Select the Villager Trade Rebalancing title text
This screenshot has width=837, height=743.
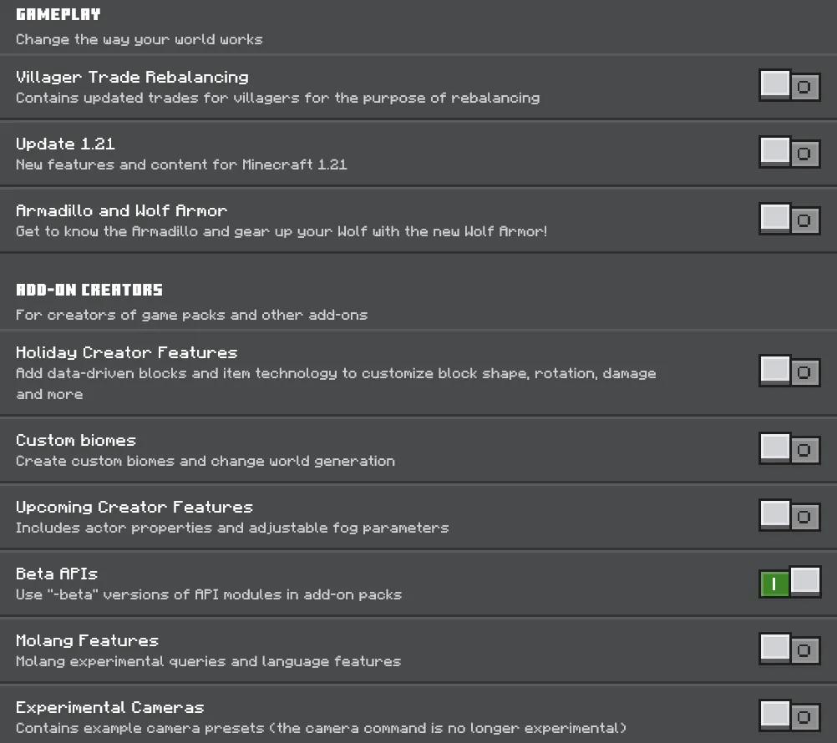[x=132, y=78]
